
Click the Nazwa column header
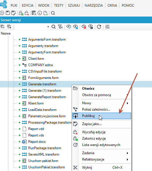[x=6, y=33]
